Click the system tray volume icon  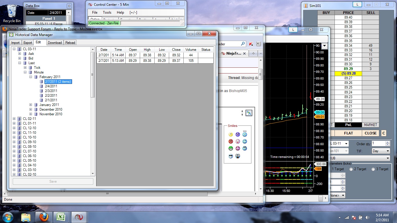click(x=368, y=217)
